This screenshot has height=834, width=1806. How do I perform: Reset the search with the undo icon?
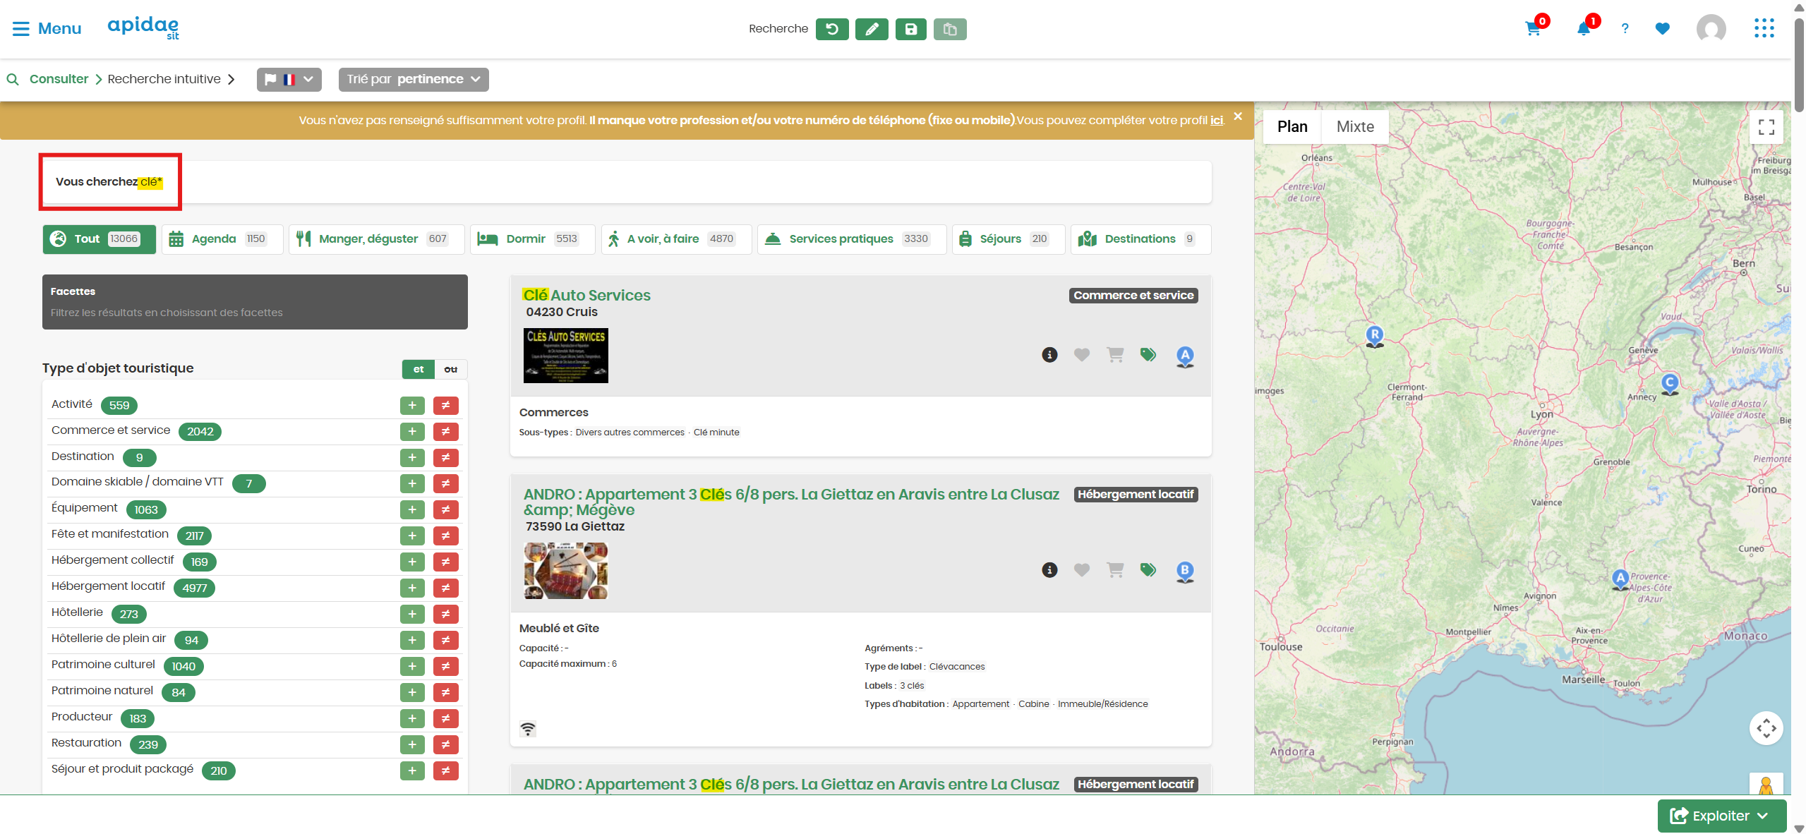click(x=832, y=29)
